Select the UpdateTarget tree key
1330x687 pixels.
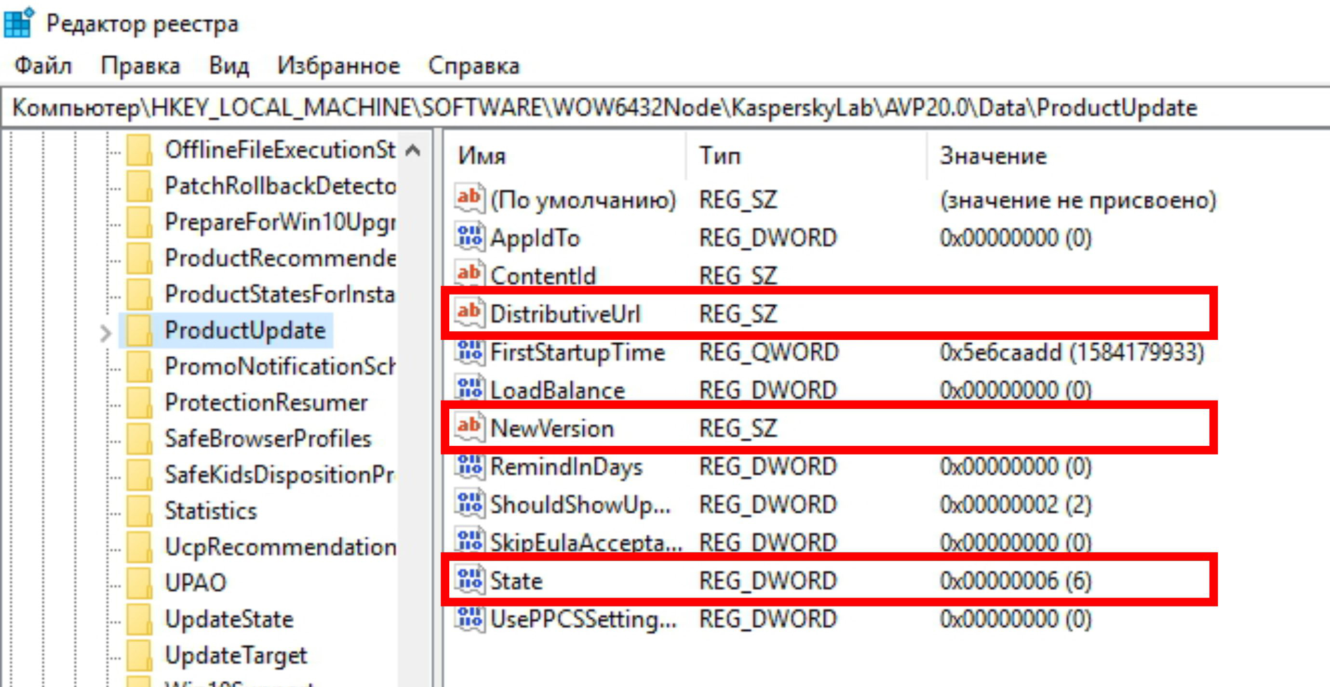click(235, 656)
